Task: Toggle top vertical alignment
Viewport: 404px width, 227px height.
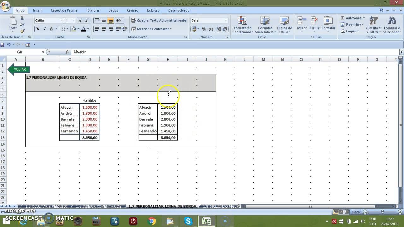Action: 97,20
